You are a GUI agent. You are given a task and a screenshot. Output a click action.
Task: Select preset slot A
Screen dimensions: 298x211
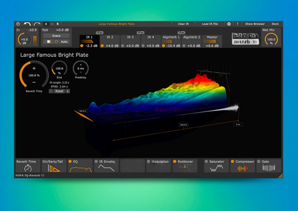[46, 24]
